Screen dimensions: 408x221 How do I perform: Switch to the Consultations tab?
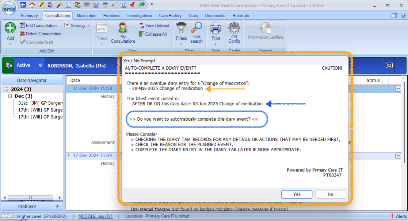57,16
